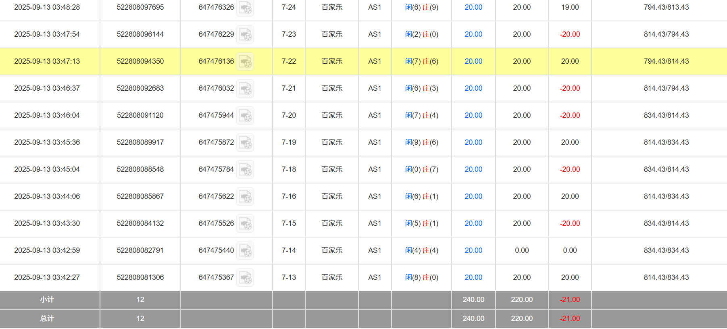Click 小计 subtotal row label
Image resolution: width=727 pixels, height=329 pixels.
(47, 300)
